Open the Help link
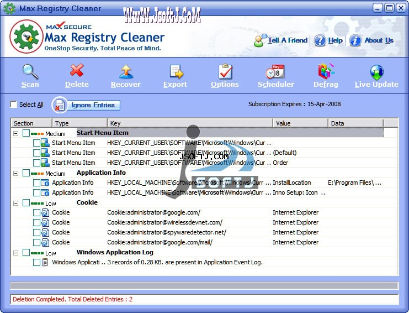Viewport: 409px width, 313px height. 335,40
